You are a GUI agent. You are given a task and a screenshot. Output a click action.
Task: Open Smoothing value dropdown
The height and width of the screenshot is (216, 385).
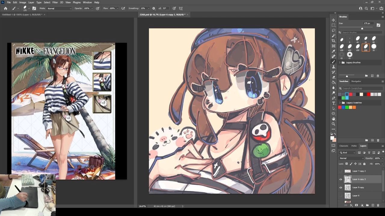click(148, 8)
